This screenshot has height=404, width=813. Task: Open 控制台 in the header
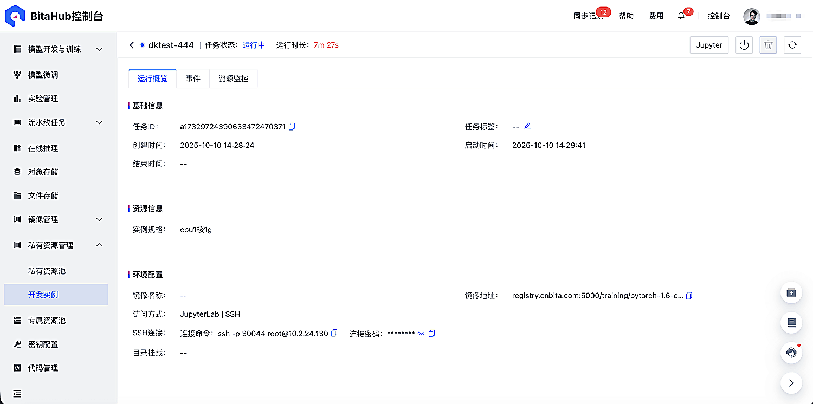pyautogui.click(x=719, y=16)
